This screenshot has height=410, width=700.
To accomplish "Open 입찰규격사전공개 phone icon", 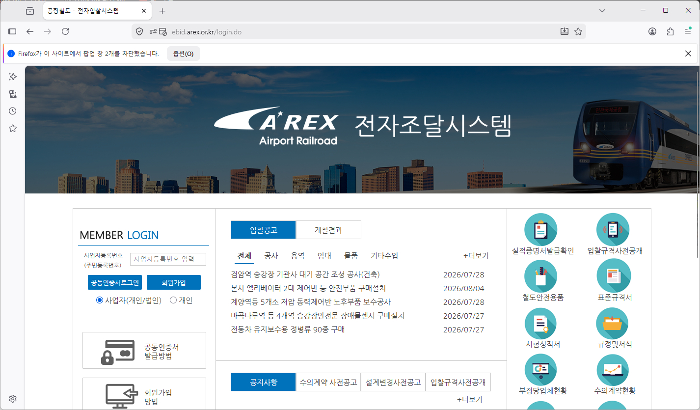I will pos(613,230).
